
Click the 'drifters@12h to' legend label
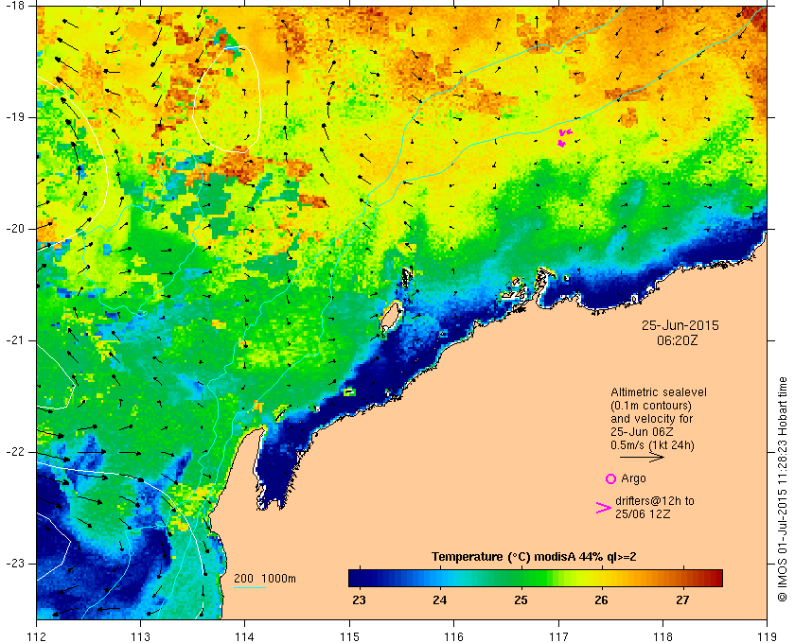(x=655, y=500)
